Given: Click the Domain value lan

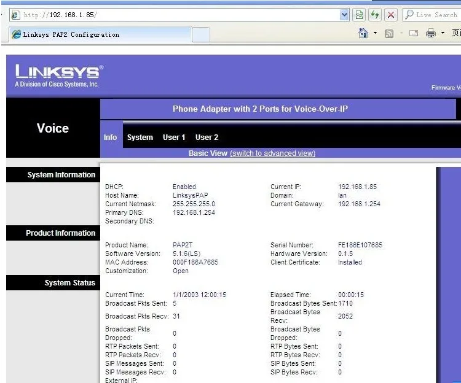Looking at the screenshot, I should (x=342, y=195).
